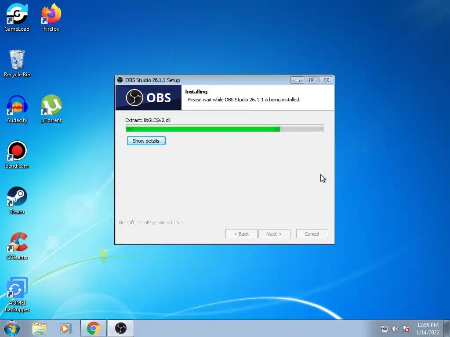Image resolution: width=450 pixels, height=337 pixels.
Task: Open the Firefox desktop shortcut
Action: coord(51,17)
